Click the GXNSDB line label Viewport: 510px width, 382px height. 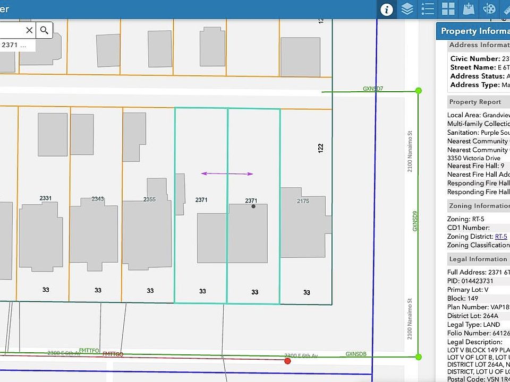tap(356, 354)
